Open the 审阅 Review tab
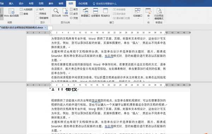 [x=61, y=4]
